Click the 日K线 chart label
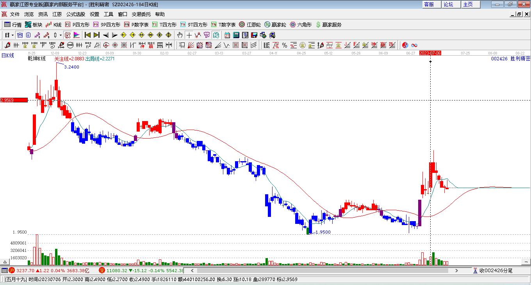The width and height of the screenshot is (531, 285). 8,56
